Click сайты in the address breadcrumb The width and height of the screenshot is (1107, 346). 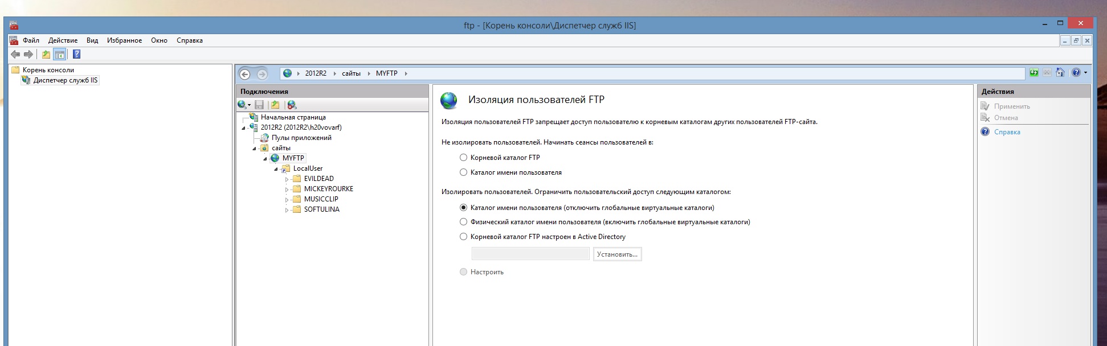(351, 73)
